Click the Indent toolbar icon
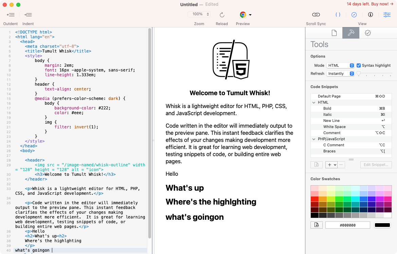The height and width of the screenshot is (254, 397). tap(28, 15)
